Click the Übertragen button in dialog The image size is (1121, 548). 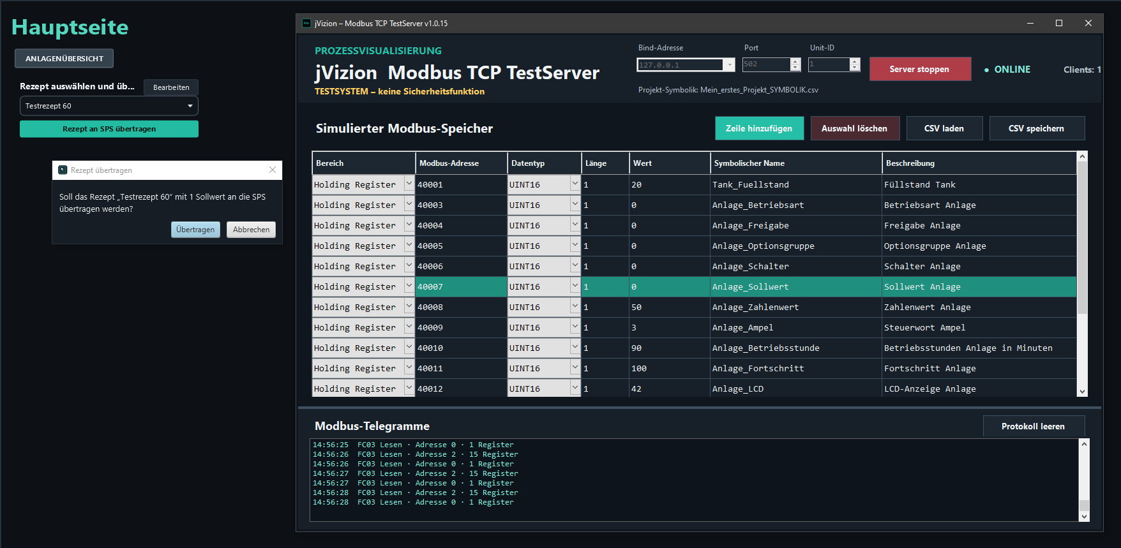(x=195, y=230)
